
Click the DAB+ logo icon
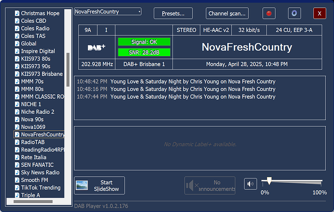[x=96, y=47]
